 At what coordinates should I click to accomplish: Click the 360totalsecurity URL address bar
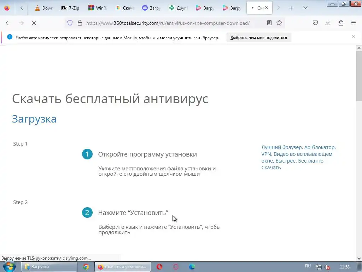(x=168, y=23)
